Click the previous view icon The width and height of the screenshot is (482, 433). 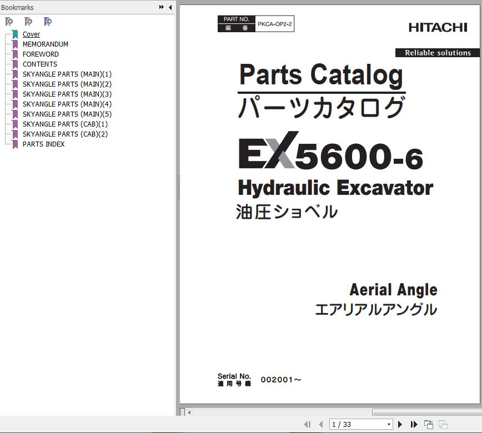(429, 424)
